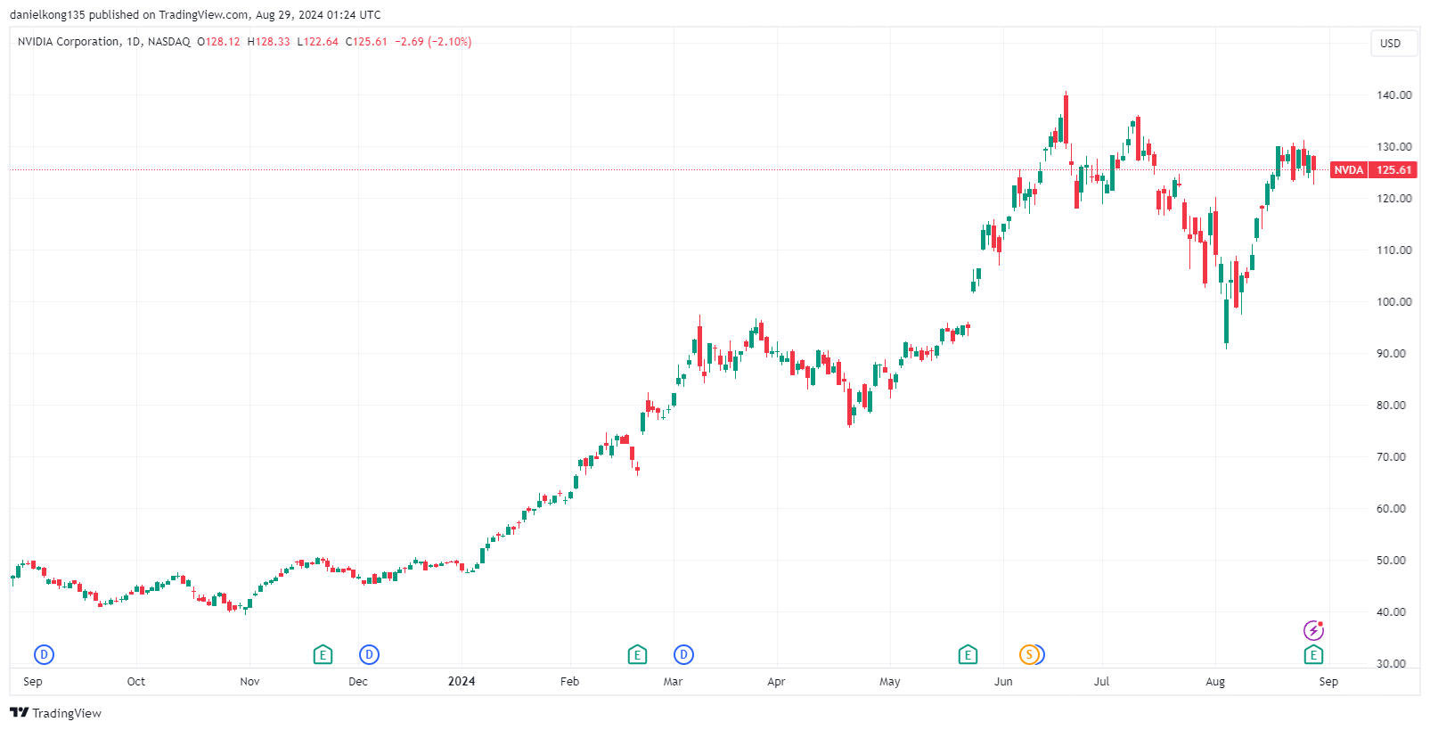This screenshot has height=730, width=1430.
Task: Open the USD currency selector
Action: click(x=1391, y=43)
